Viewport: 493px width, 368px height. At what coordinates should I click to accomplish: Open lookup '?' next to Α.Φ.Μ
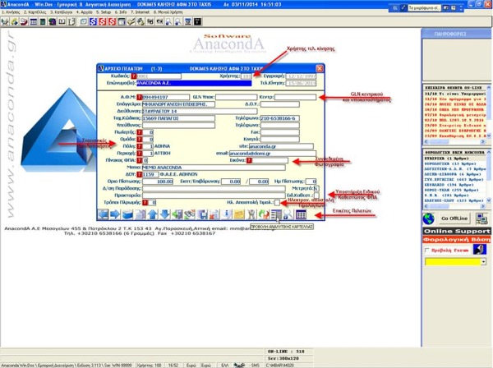140,97
